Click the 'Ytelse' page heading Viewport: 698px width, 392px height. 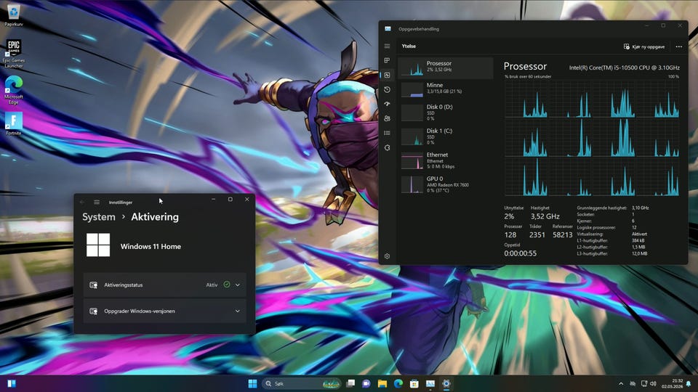(409, 46)
